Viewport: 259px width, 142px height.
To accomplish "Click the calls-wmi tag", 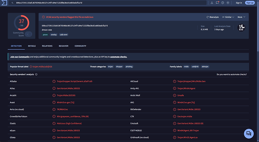I will click(x=63, y=34).
